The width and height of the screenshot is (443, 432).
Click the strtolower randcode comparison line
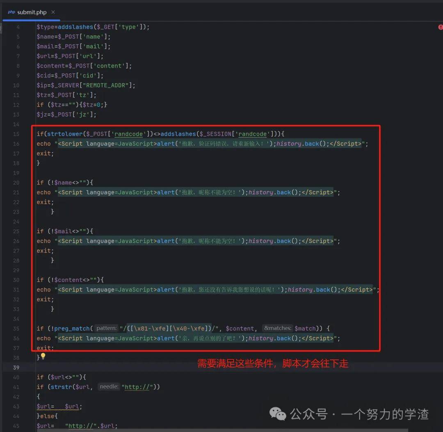[x=160, y=134]
